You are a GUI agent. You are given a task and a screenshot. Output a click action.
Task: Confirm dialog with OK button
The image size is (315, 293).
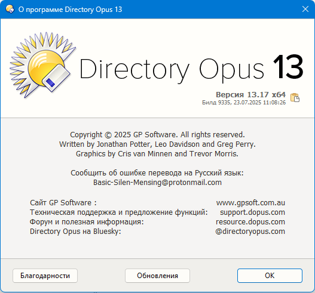tap(270, 276)
